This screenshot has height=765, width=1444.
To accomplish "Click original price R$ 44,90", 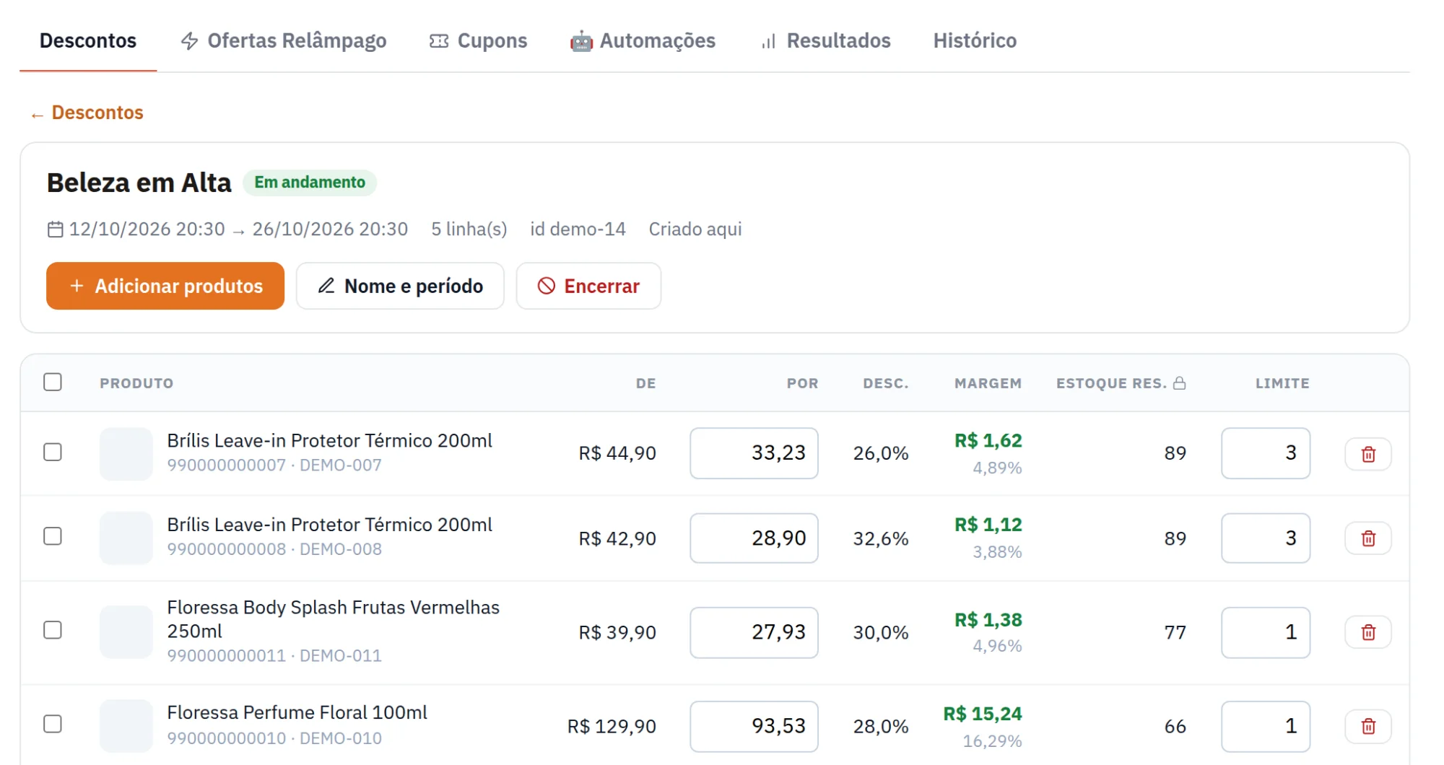I will click(x=617, y=453).
